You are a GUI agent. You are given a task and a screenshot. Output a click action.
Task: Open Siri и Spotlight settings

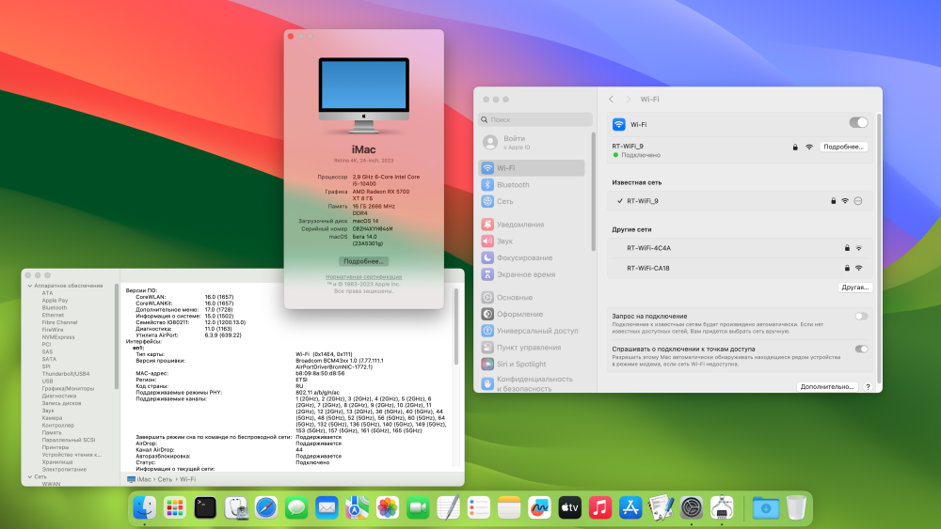[x=532, y=365]
